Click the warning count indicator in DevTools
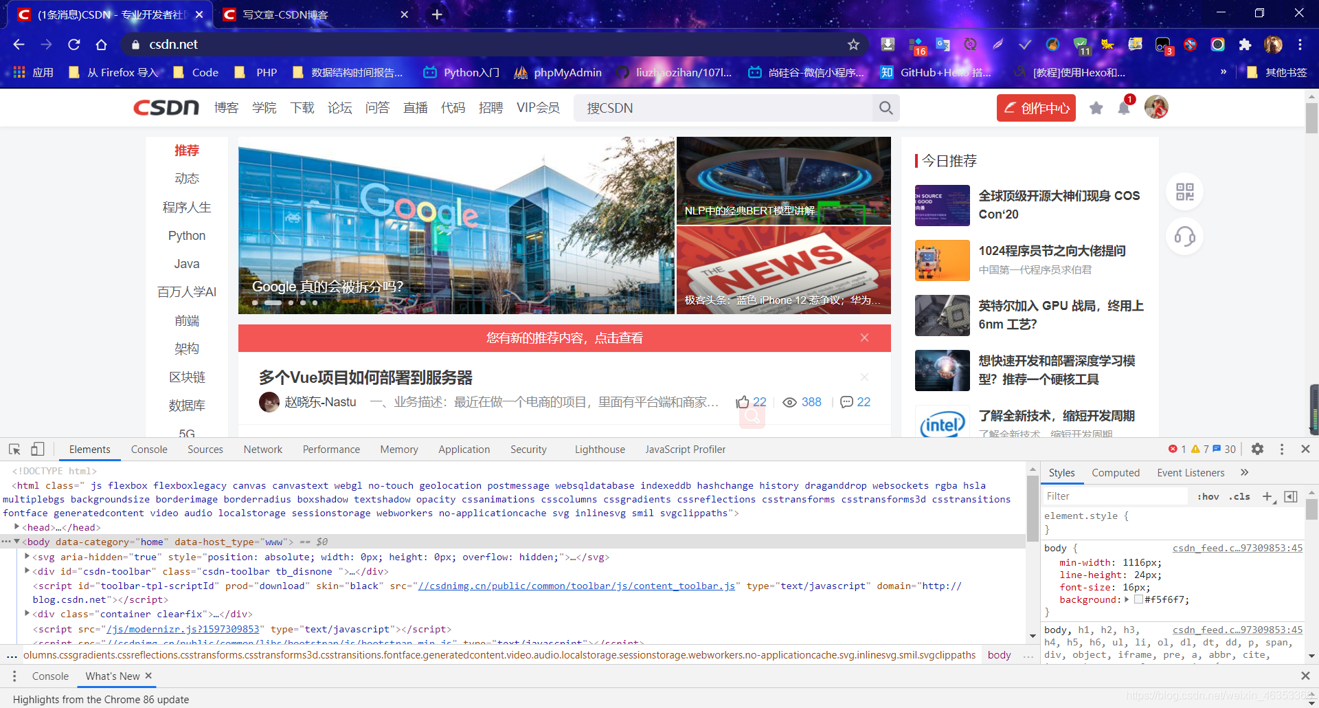 [1199, 449]
